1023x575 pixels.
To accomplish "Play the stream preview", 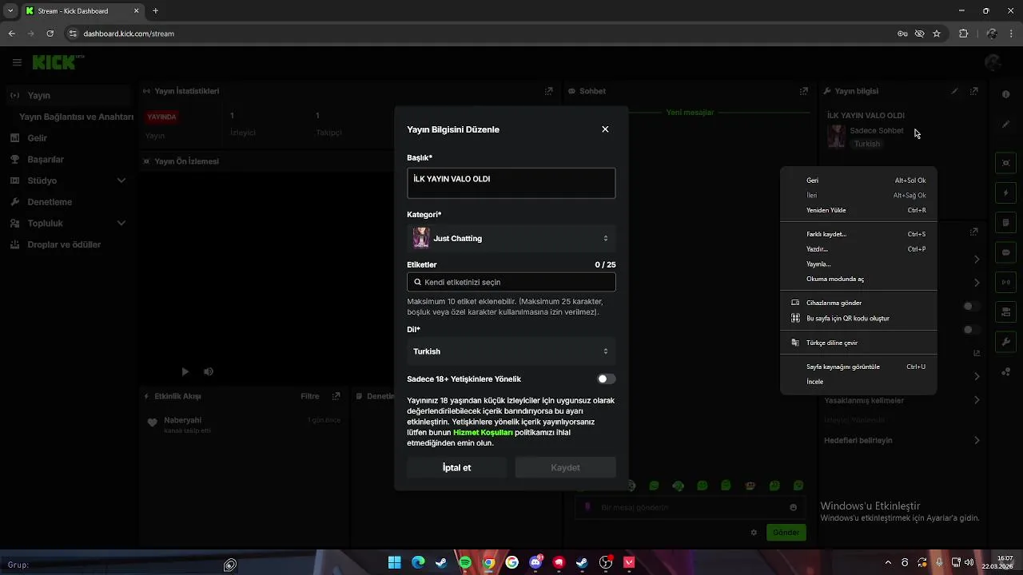I will click(185, 371).
